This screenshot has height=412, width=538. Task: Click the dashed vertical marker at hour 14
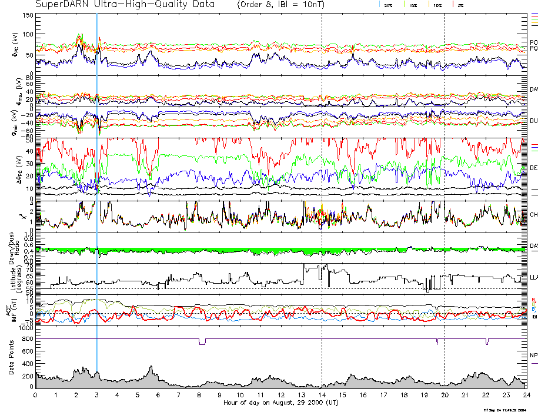pos(322,201)
